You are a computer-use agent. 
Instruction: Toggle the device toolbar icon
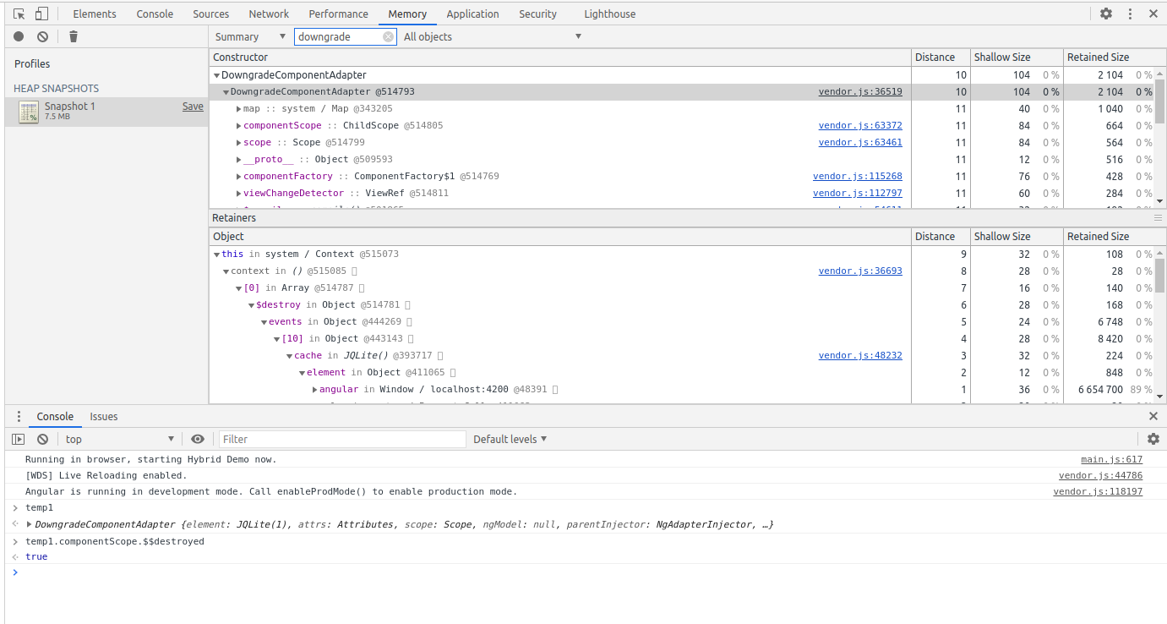pos(41,14)
